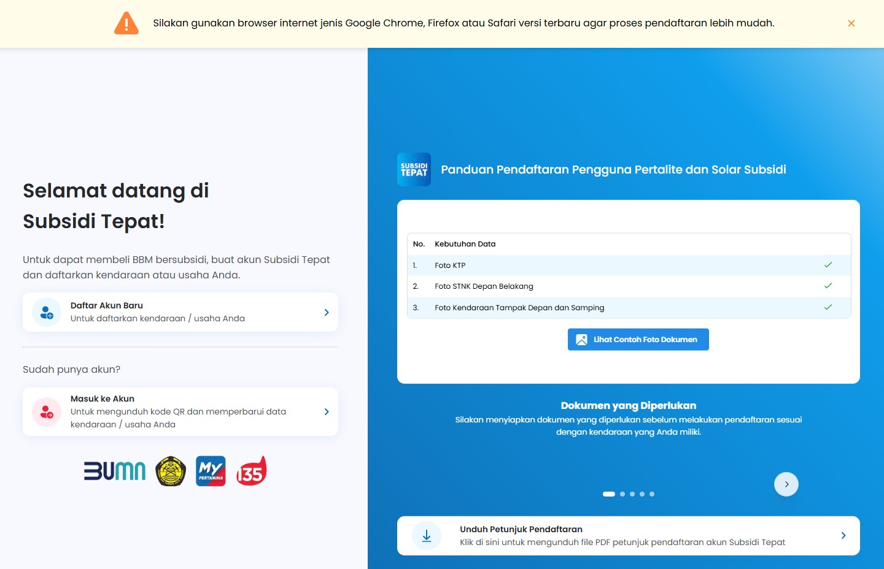This screenshot has width=884, height=569.
Task: Click the orange warning triangle icon
Action: click(126, 23)
